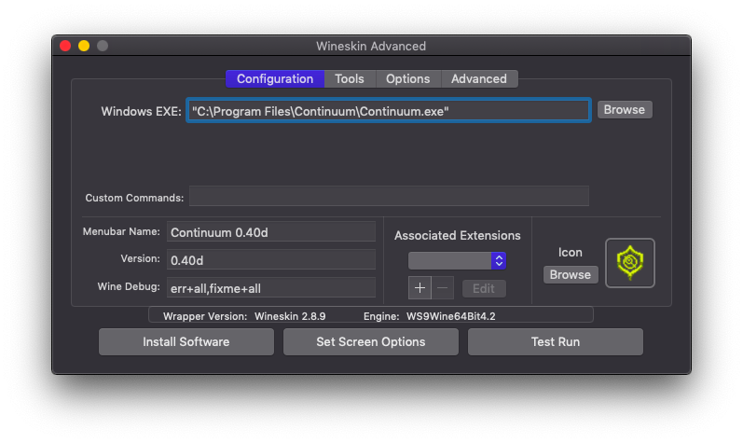Click the Continuum app icon preview
The width and height of the screenshot is (743, 443).
[629, 262]
